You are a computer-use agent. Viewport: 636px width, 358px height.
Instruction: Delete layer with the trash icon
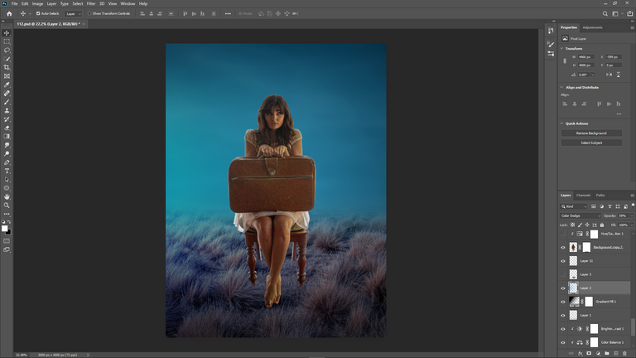click(624, 354)
